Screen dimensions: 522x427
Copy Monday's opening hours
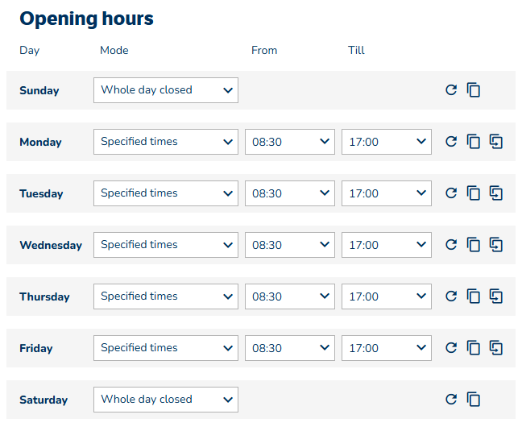pos(474,142)
